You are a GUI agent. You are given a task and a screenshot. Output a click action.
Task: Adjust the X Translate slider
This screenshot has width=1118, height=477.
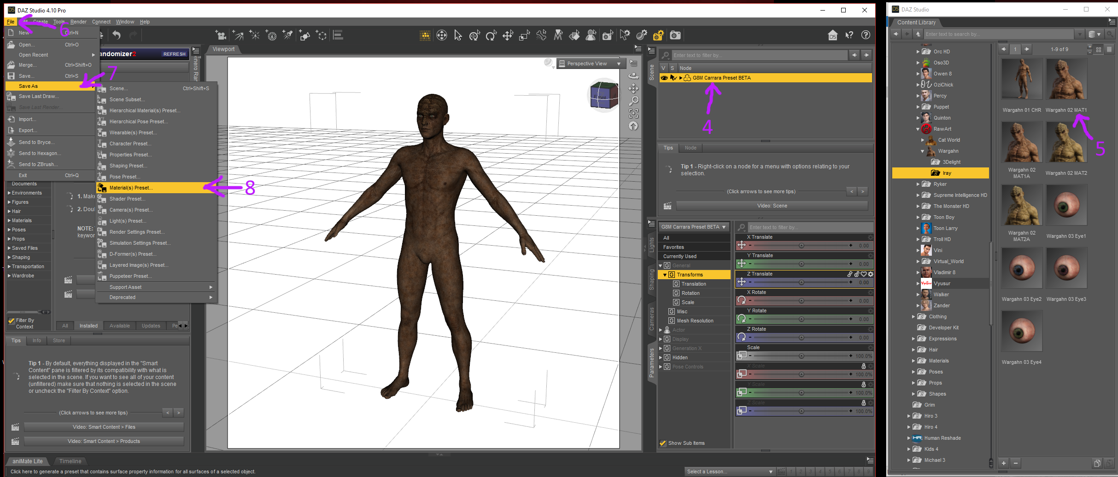click(801, 246)
